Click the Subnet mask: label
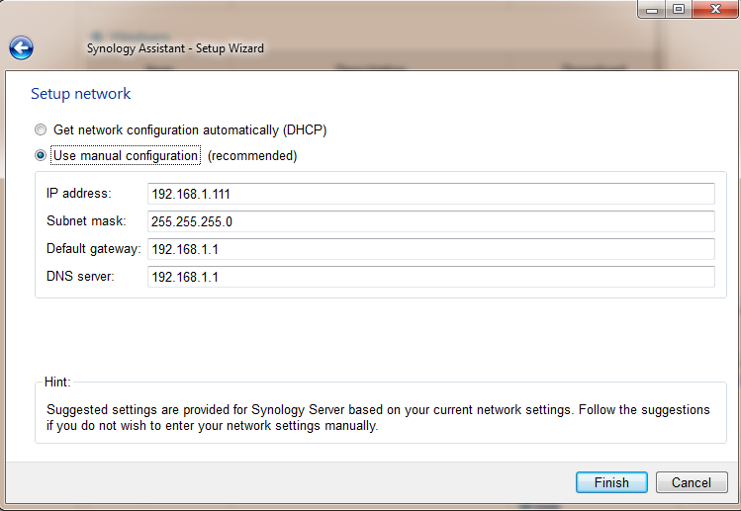This screenshot has height=511, width=741. point(86,220)
